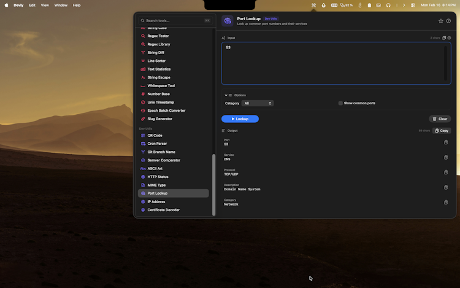Open the View menu
The height and width of the screenshot is (288, 460).
pyautogui.click(x=45, y=5)
